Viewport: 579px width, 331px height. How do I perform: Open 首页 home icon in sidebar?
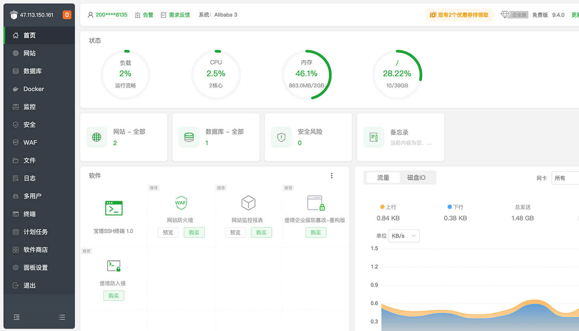(16, 36)
